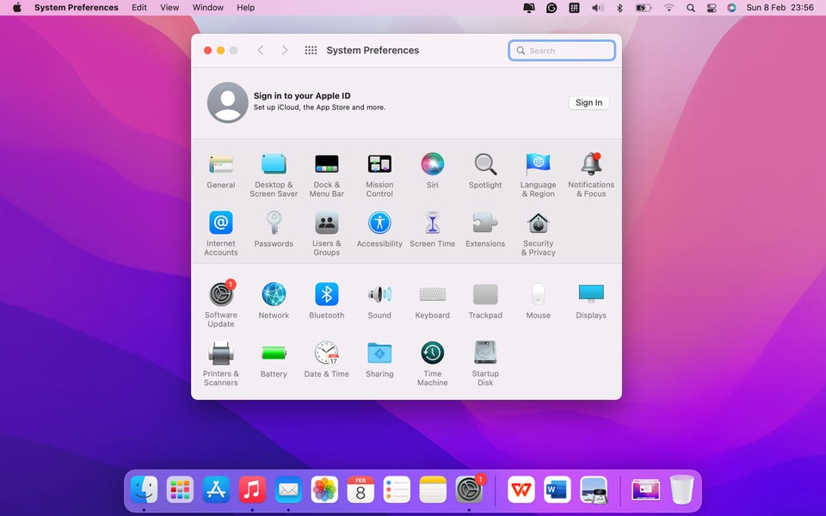Screen dimensions: 826x516
Task: Click the Sign In button
Action: [589, 102]
